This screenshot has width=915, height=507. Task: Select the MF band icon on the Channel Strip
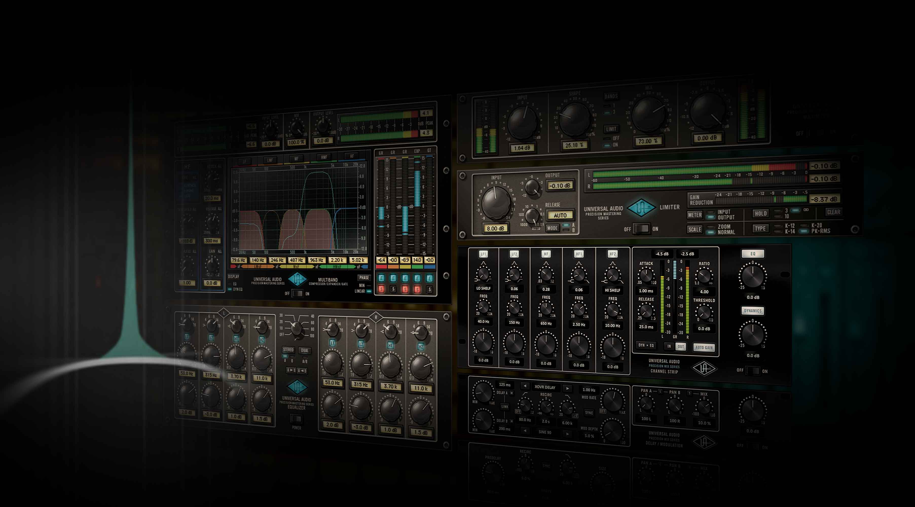[546, 254]
